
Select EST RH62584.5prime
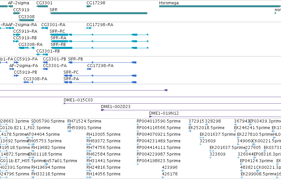click(x=103, y=155)
